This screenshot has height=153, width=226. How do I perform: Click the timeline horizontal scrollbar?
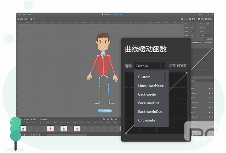click(67, 135)
